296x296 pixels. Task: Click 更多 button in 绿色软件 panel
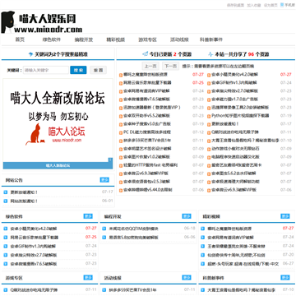(x=88, y=216)
